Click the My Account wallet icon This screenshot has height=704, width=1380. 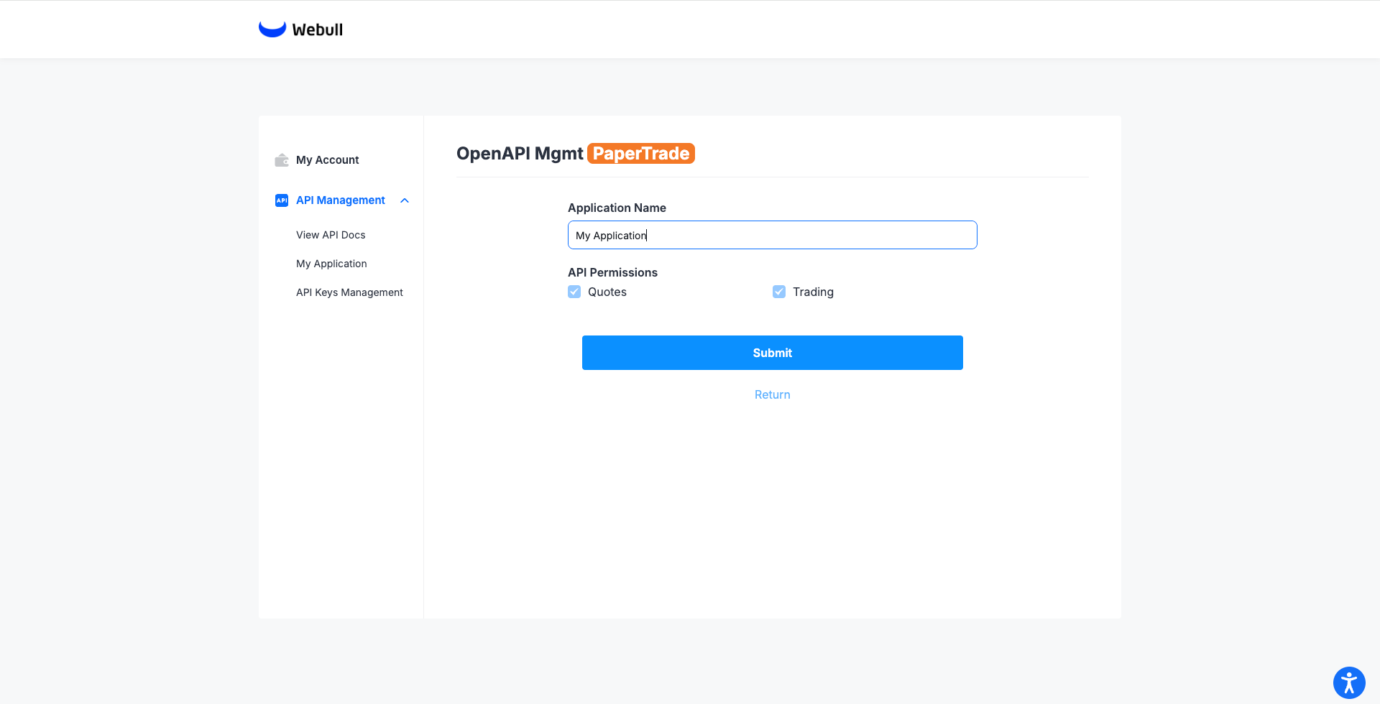tap(282, 160)
